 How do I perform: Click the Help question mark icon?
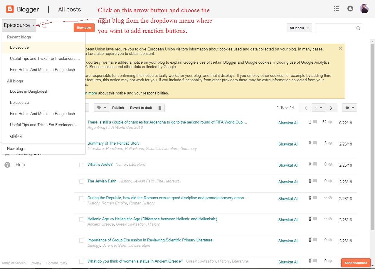pyautogui.click(x=7, y=165)
